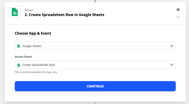This screenshot has height=104, width=189.
Task: Click the Create Spreadsheet Row text in the event dropdown
Action: 39,65
